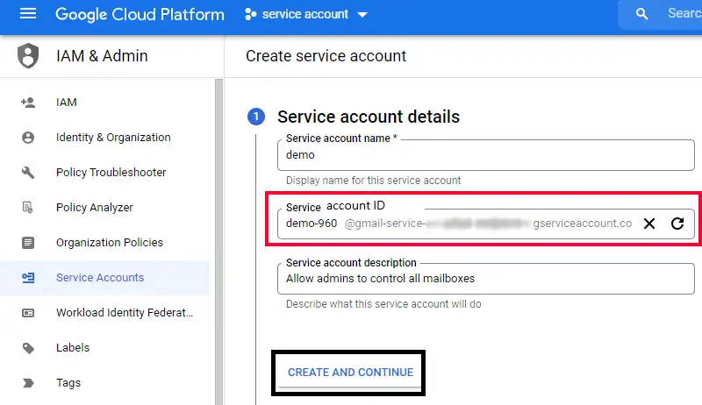
Task: Click the Tags chevron icon
Action: pyautogui.click(x=28, y=383)
